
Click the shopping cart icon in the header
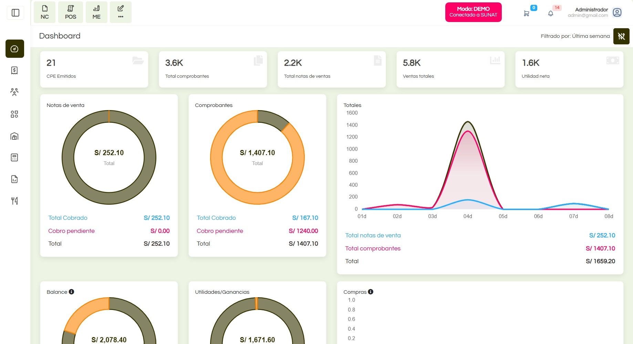coord(527,13)
